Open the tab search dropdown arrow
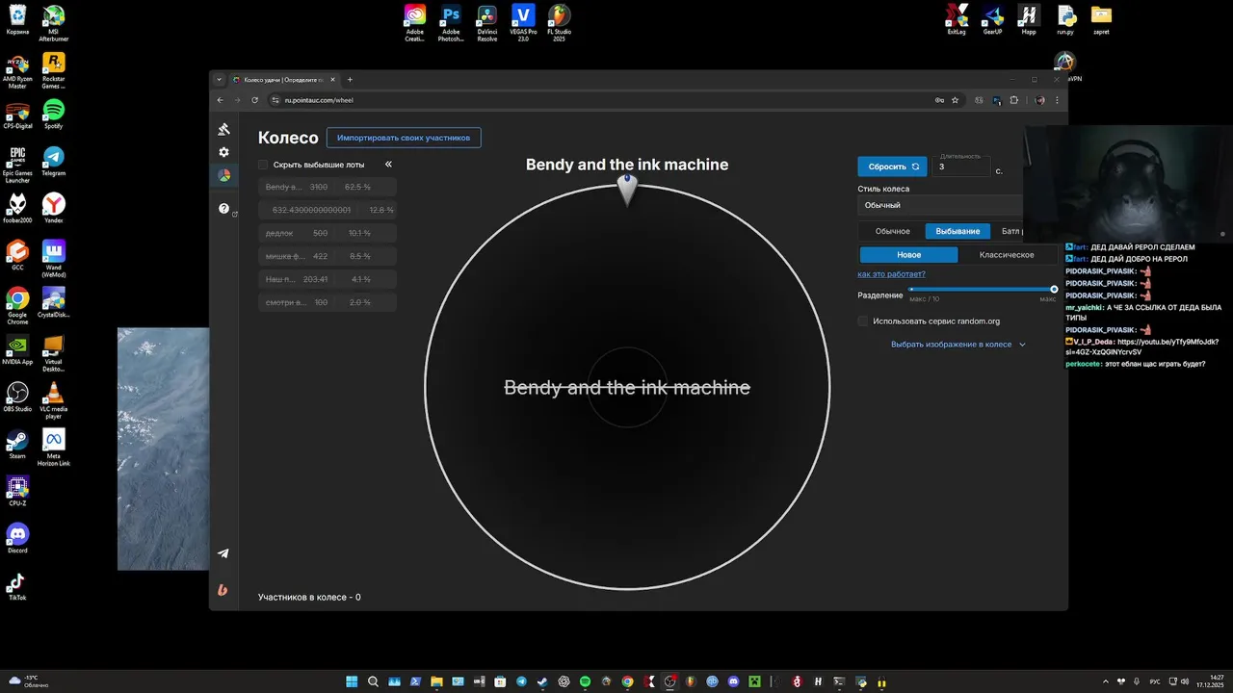 pyautogui.click(x=220, y=80)
